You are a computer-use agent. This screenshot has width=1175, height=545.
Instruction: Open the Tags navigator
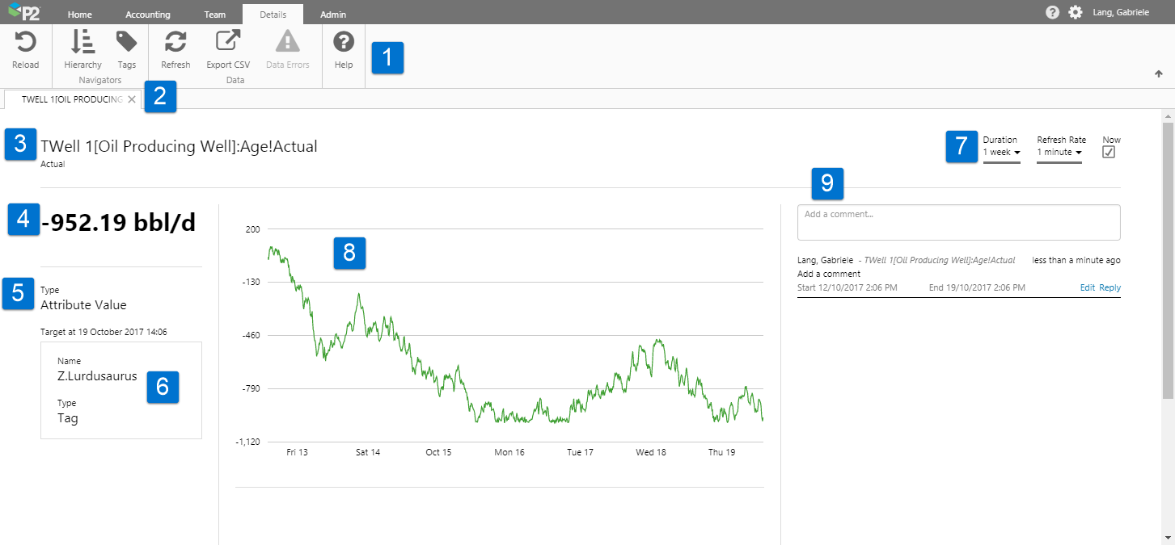[x=127, y=43]
